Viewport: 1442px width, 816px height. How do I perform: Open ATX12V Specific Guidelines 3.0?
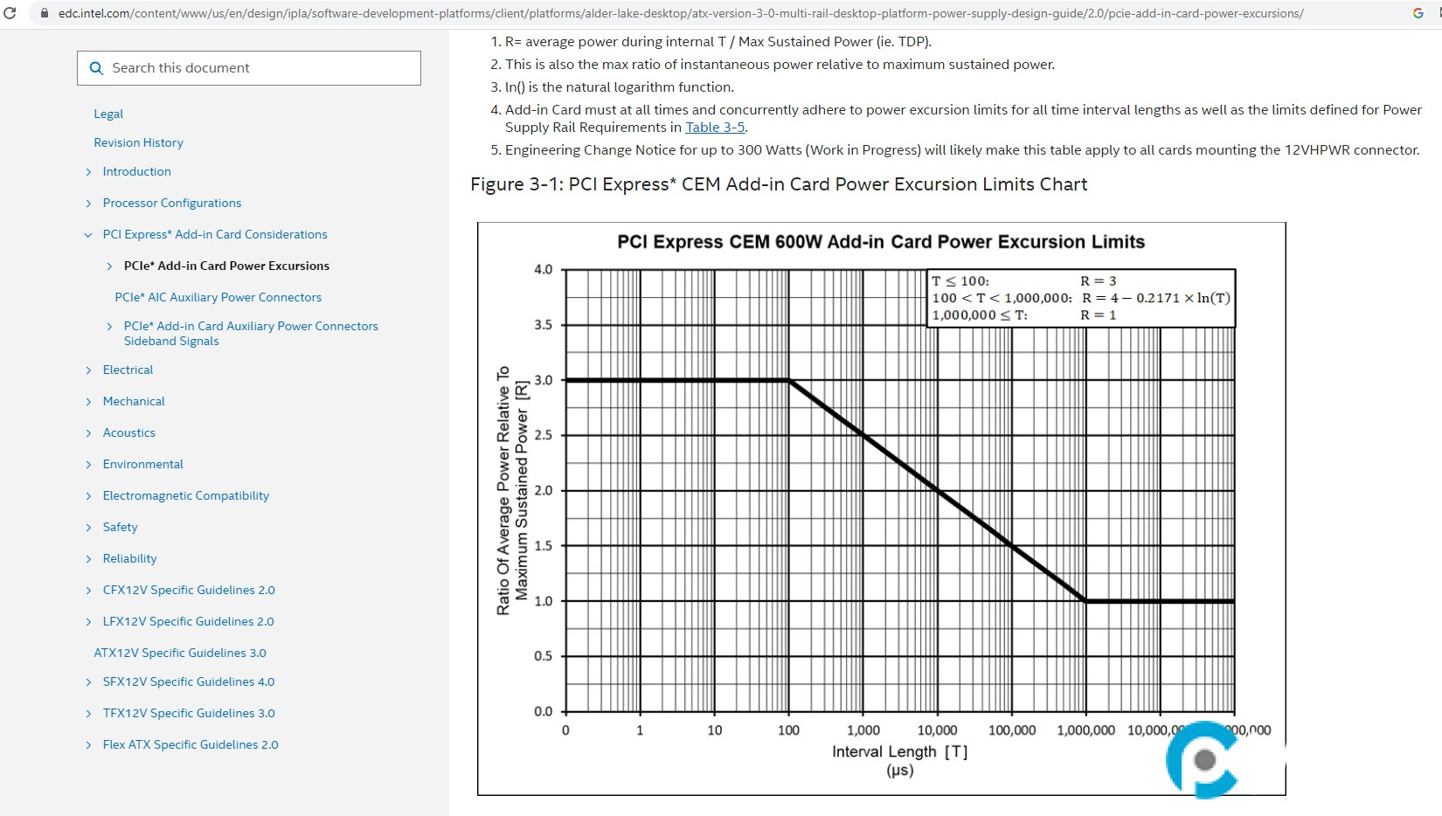[180, 653]
